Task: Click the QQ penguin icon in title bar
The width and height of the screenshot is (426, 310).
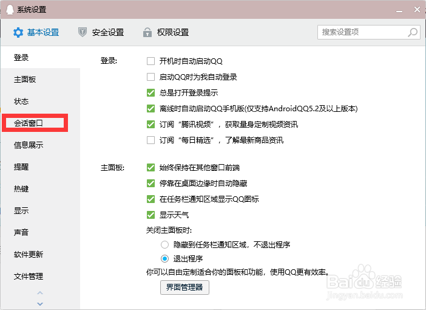Action: coord(10,10)
